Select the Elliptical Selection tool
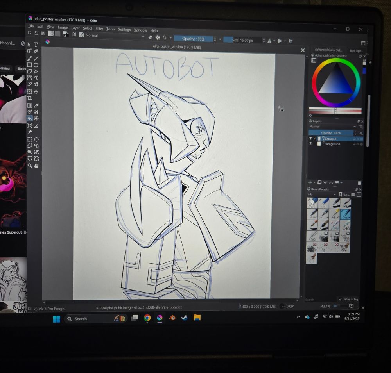 pyautogui.click(x=36, y=139)
